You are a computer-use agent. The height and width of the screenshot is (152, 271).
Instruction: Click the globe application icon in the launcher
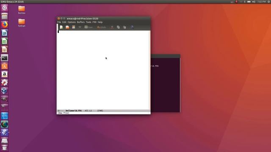(5, 124)
